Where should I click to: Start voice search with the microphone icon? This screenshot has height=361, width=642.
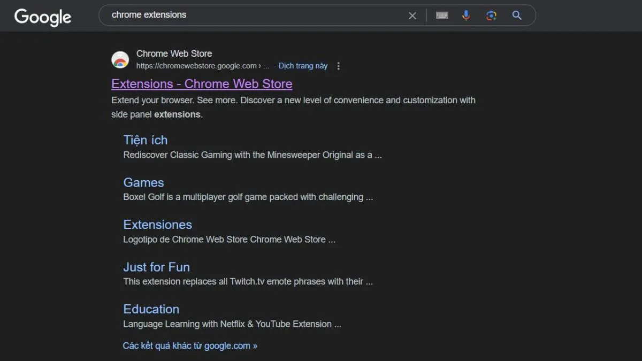465,15
